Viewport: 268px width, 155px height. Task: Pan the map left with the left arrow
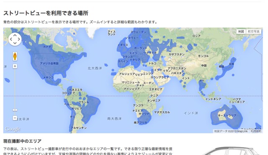[x=11, y=39]
